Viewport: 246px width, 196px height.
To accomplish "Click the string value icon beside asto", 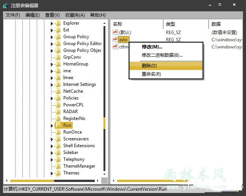I will point(115,39).
